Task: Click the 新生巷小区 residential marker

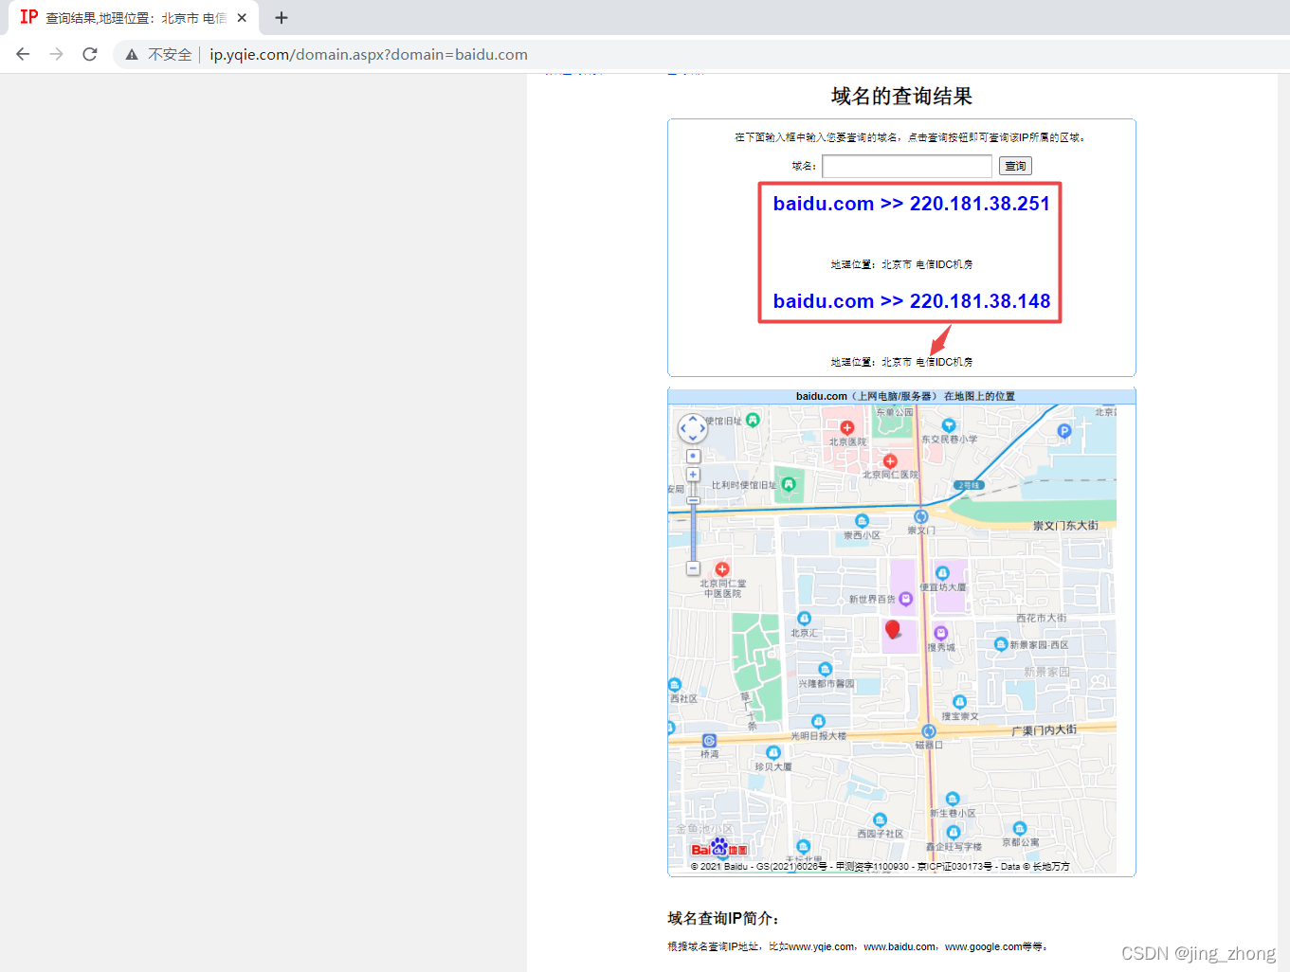Action: pos(953,799)
